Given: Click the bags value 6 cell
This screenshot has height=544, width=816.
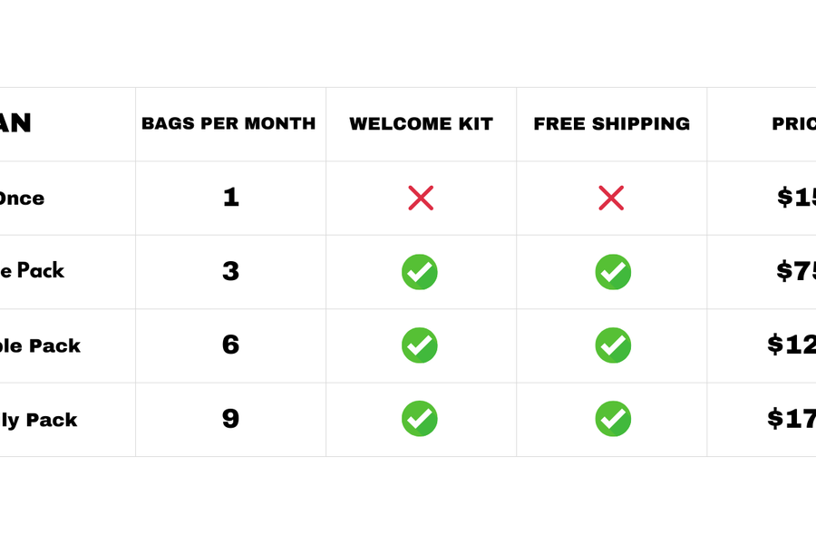Looking at the screenshot, I should 231,345.
